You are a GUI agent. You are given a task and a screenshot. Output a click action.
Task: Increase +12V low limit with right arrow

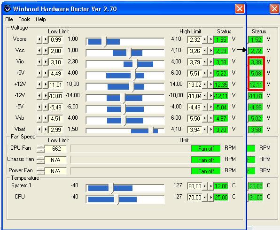click(46, 84)
